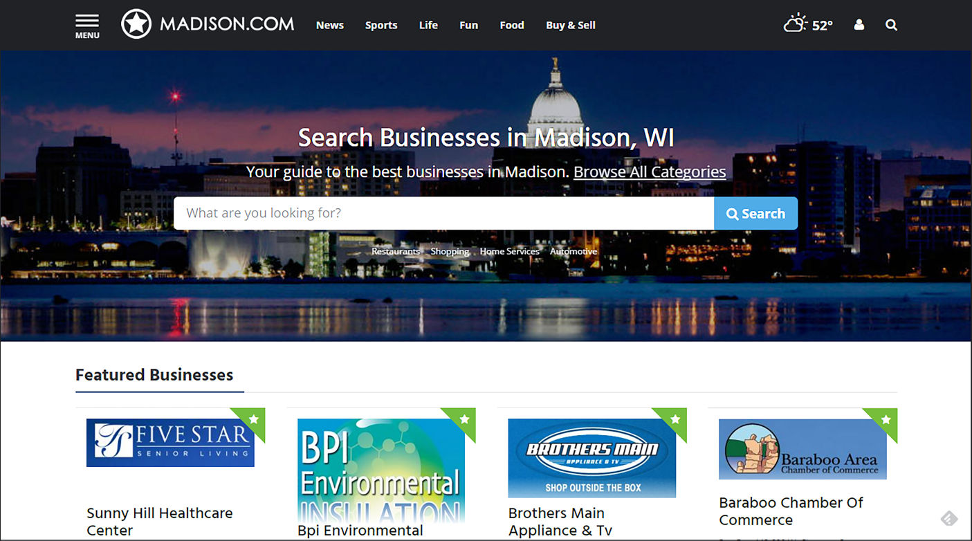This screenshot has width=972, height=541.
Task: Open the Five Star Senior Living logo
Action: [x=170, y=443]
